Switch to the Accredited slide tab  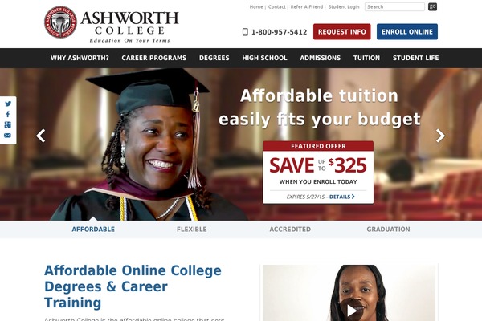coord(290,230)
